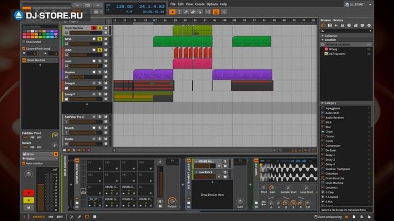Viewport: 394px width, 221px height.
Task: Open browser settings gear icon
Action: click(369, 25)
